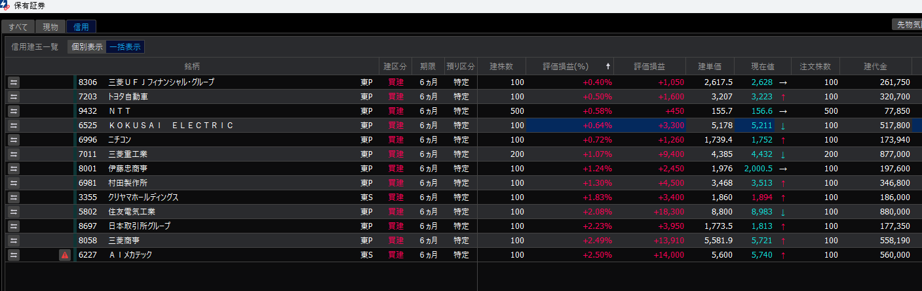The image size is (922, 291).
Task: Click the red warning icon beside AIメカテック
Action: pos(65,255)
